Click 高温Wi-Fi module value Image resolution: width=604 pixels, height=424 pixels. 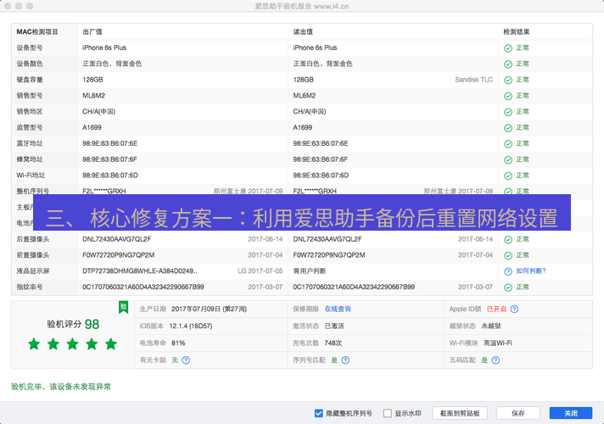pyautogui.click(x=498, y=343)
